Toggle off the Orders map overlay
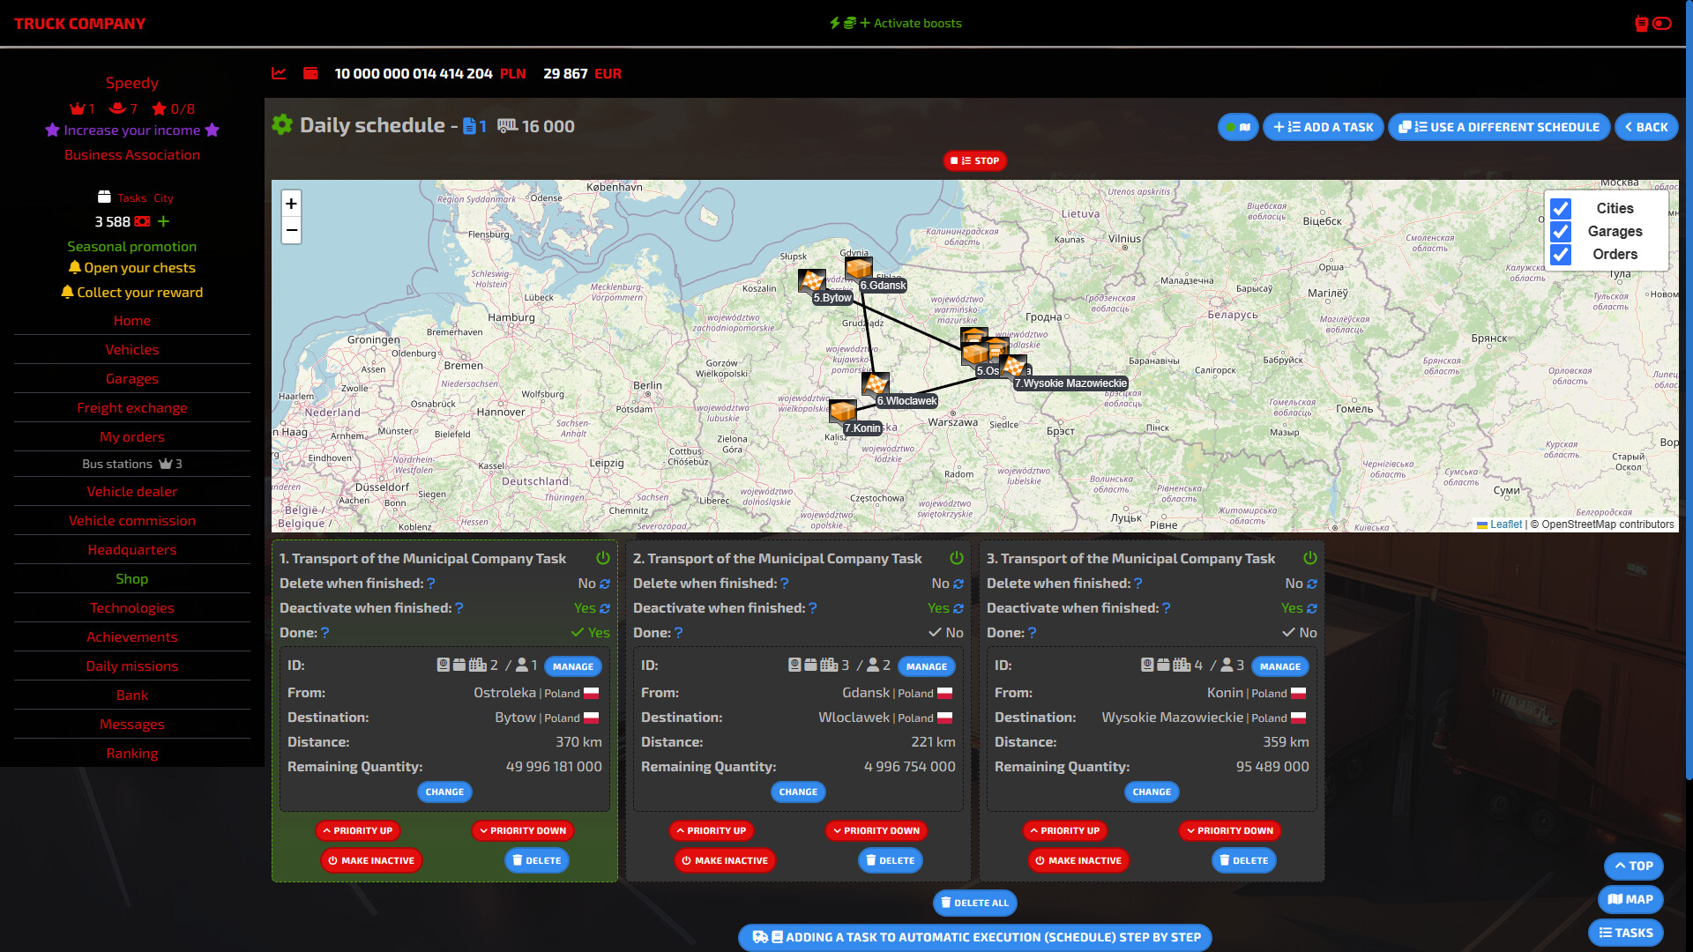This screenshot has height=952, width=1693. (x=1562, y=255)
